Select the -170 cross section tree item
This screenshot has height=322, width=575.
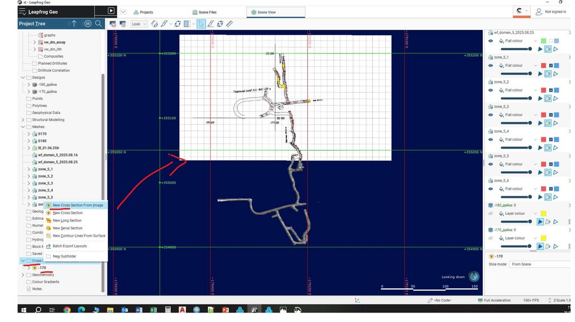click(42, 268)
